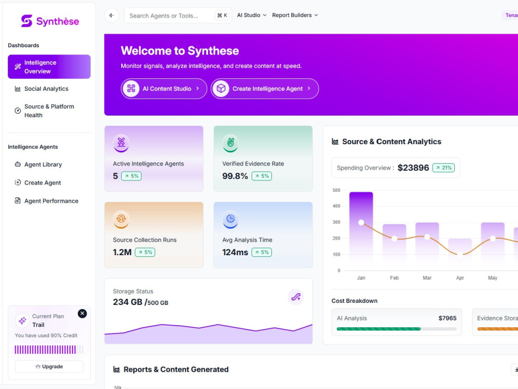Click the Reports & Content Generated chart icon
The height and width of the screenshot is (389, 518).
tap(116, 369)
